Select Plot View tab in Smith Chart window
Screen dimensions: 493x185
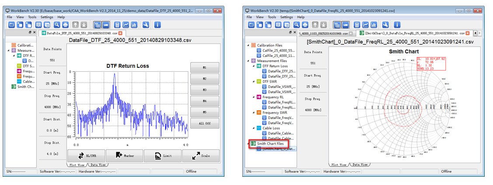coord(339,164)
